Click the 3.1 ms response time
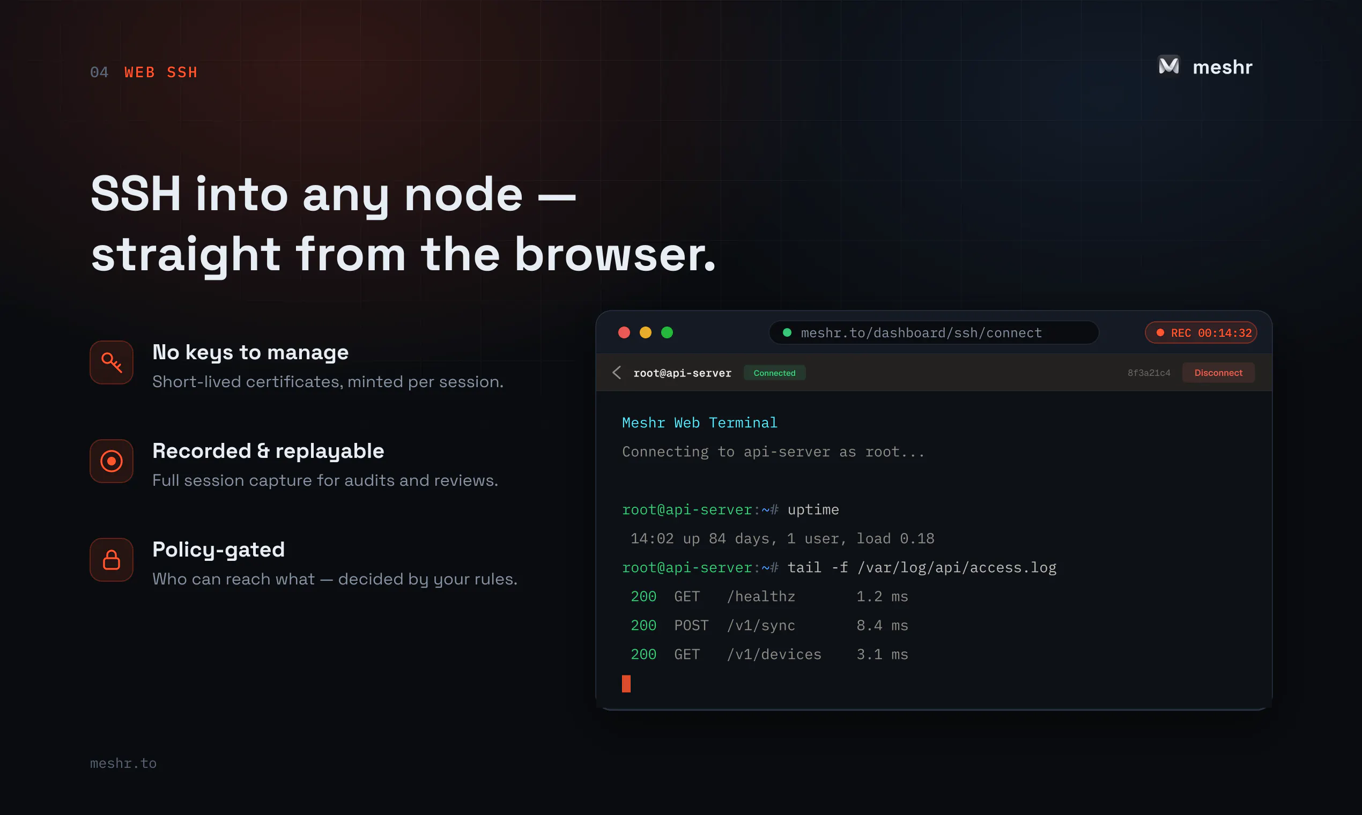The width and height of the screenshot is (1362, 815). (x=883, y=655)
